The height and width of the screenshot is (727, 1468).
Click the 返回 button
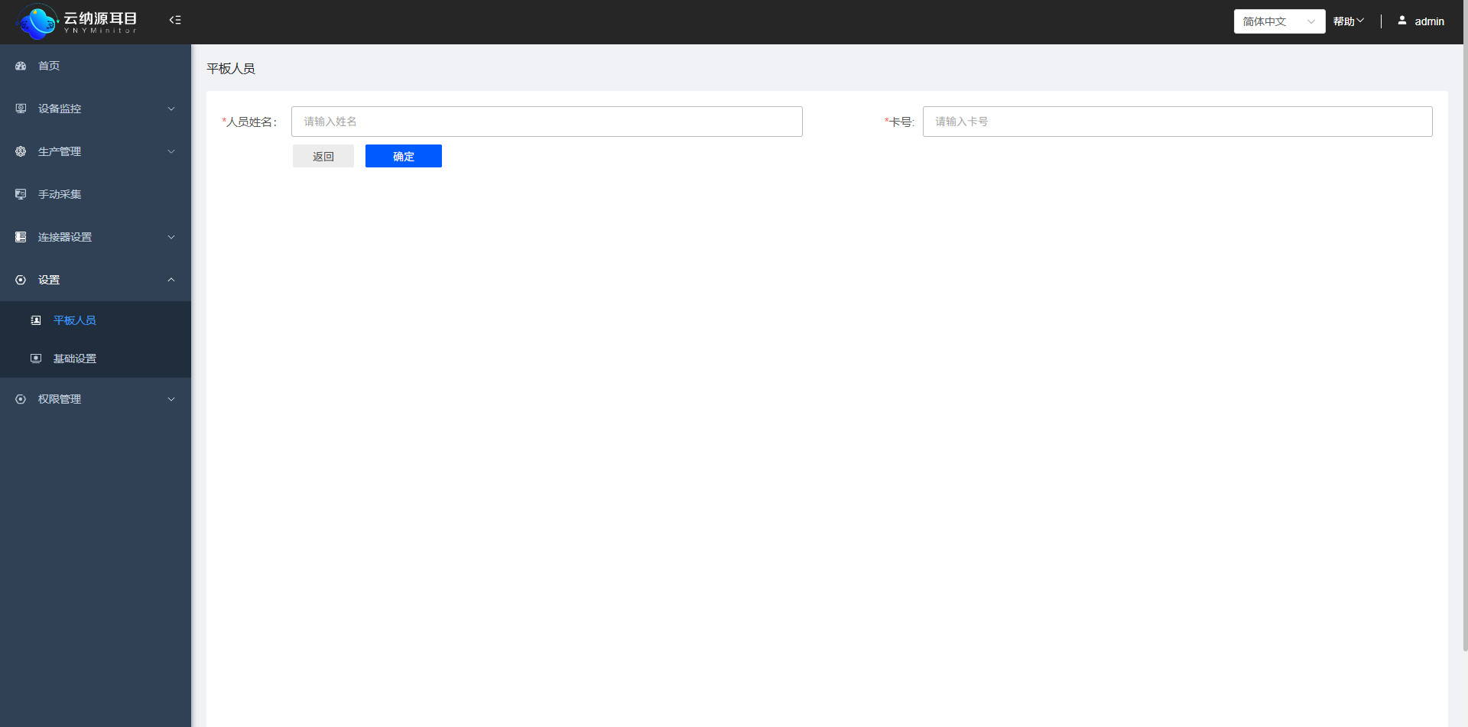coord(323,156)
